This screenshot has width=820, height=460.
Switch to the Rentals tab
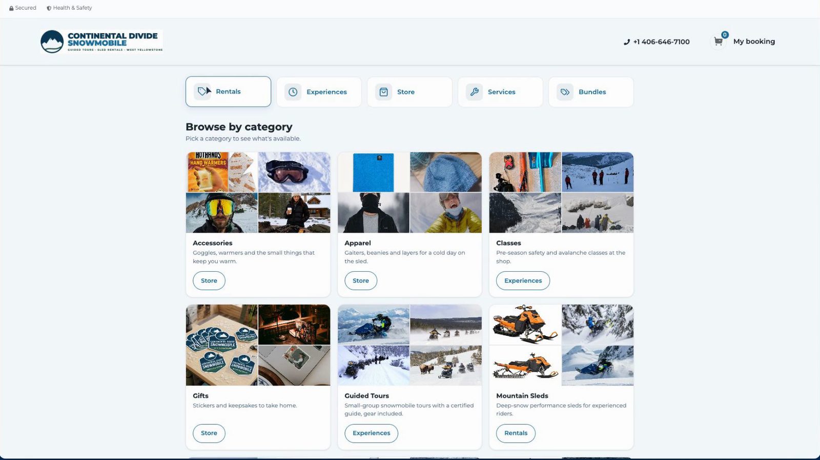[x=228, y=92]
